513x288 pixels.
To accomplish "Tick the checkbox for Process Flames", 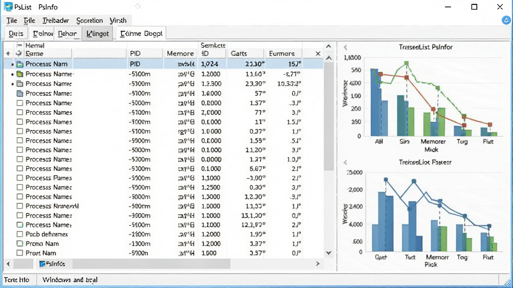I will tap(20, 178).
